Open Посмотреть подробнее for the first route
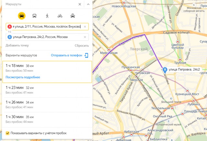The width and height of the screenshot is (207, 141). coord(23,77)
